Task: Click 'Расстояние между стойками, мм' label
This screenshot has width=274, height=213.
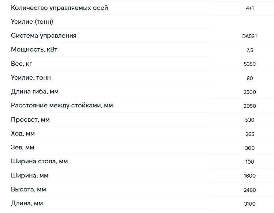Action: tap(62, 106)
